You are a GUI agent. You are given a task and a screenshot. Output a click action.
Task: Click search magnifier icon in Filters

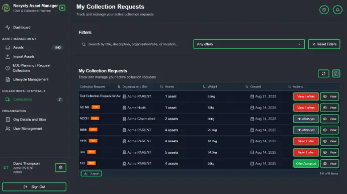[x=83, y=44]
